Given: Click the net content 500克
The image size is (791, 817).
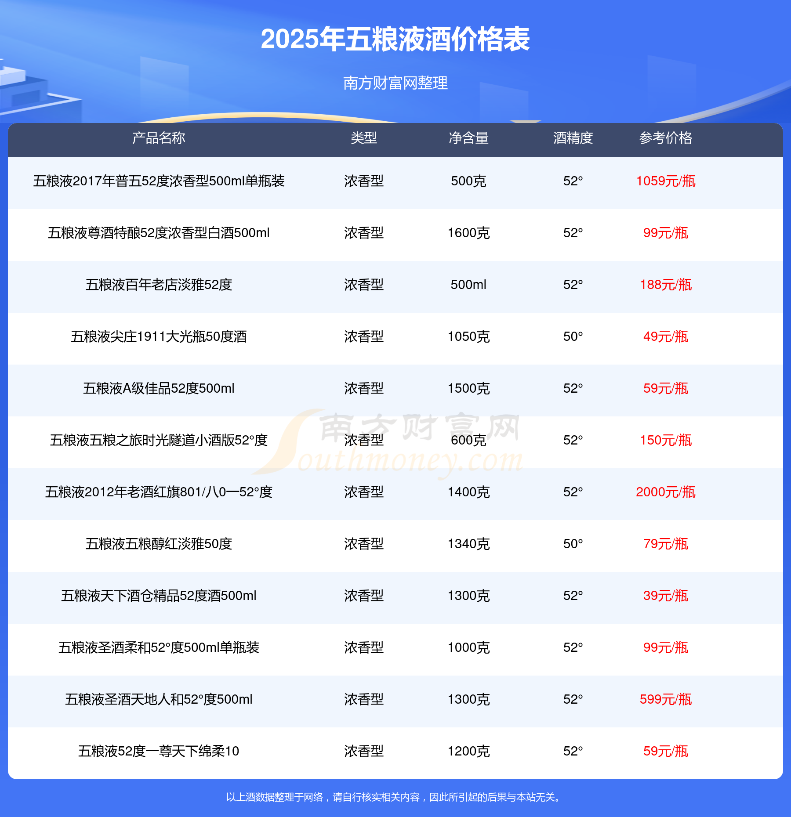Looking at the screenshot, I should coord(468,181).
